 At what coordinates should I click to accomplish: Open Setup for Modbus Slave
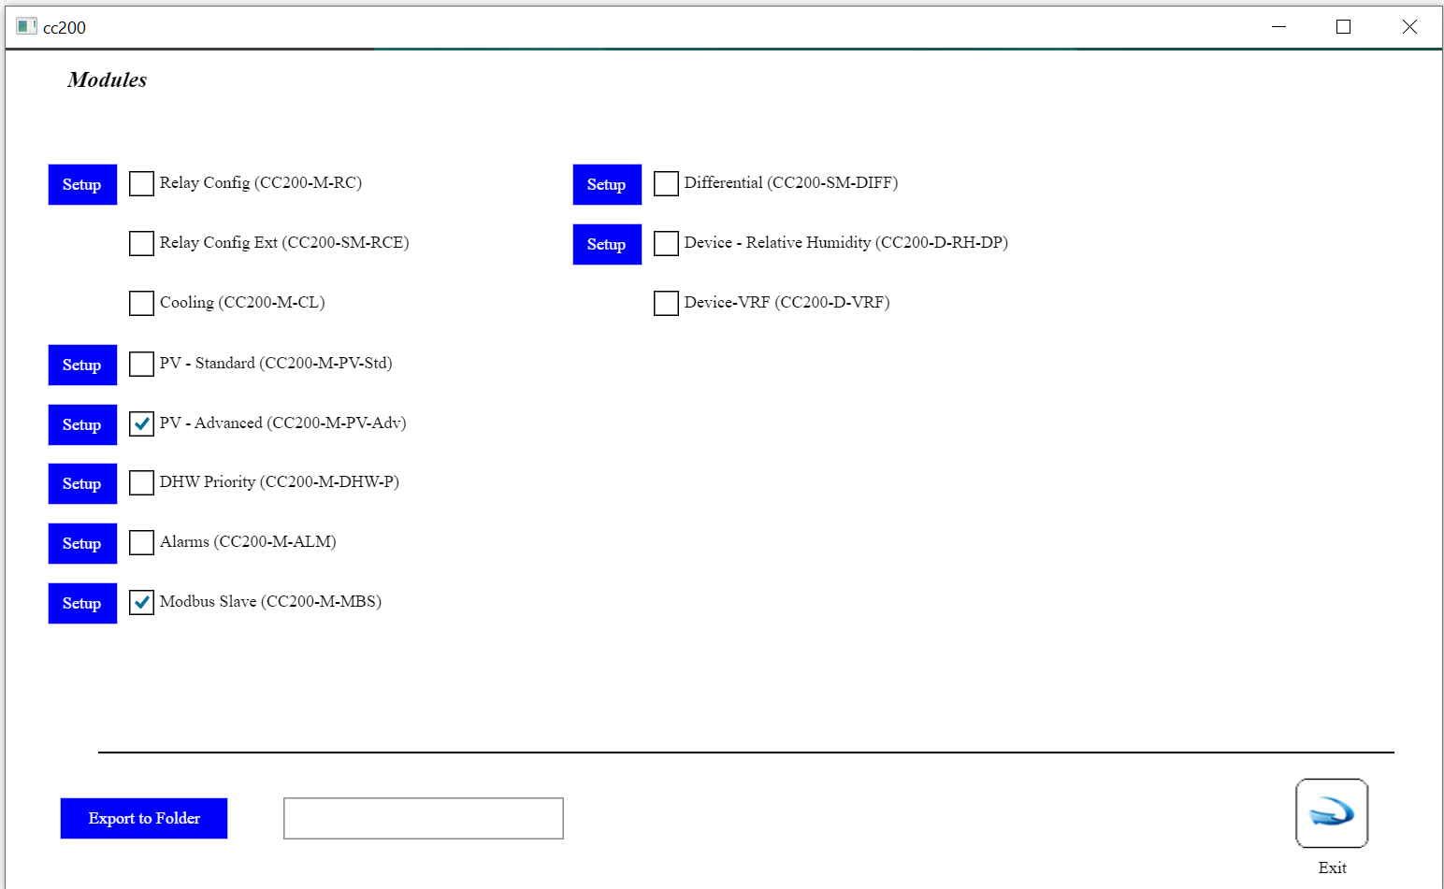(82, 603)
